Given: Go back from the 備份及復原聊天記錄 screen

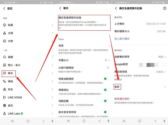Looking at the screenshot, I should click(116, 8).
